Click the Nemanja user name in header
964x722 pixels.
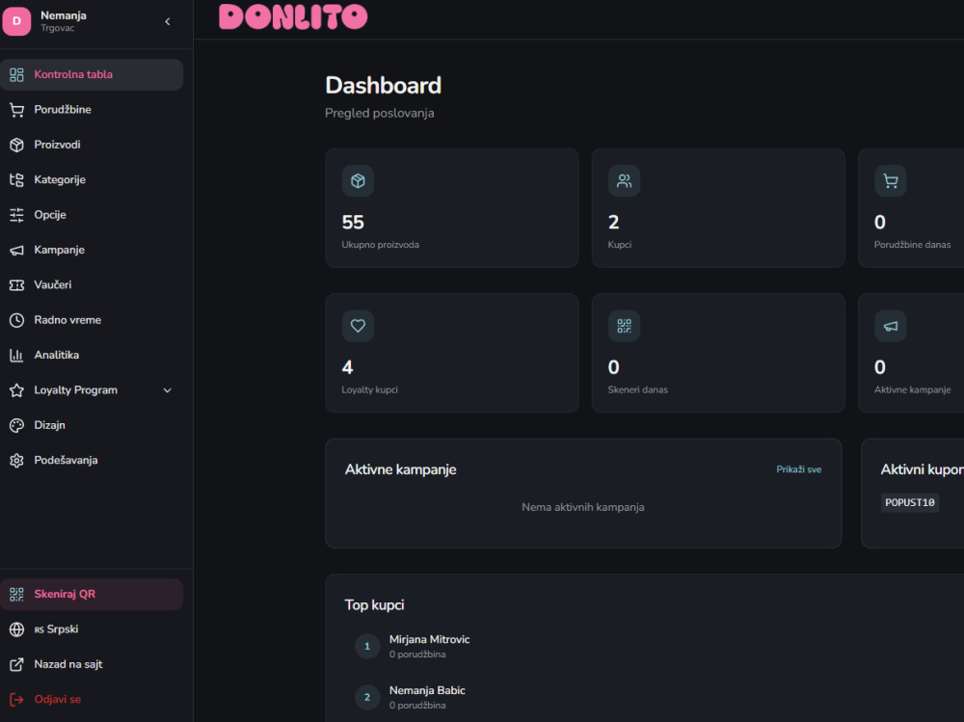(x=64, y=15)
